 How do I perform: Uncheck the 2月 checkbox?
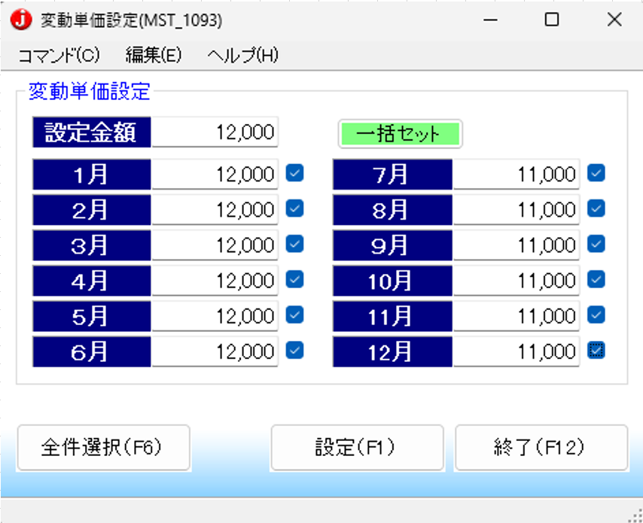click(294, 208)
